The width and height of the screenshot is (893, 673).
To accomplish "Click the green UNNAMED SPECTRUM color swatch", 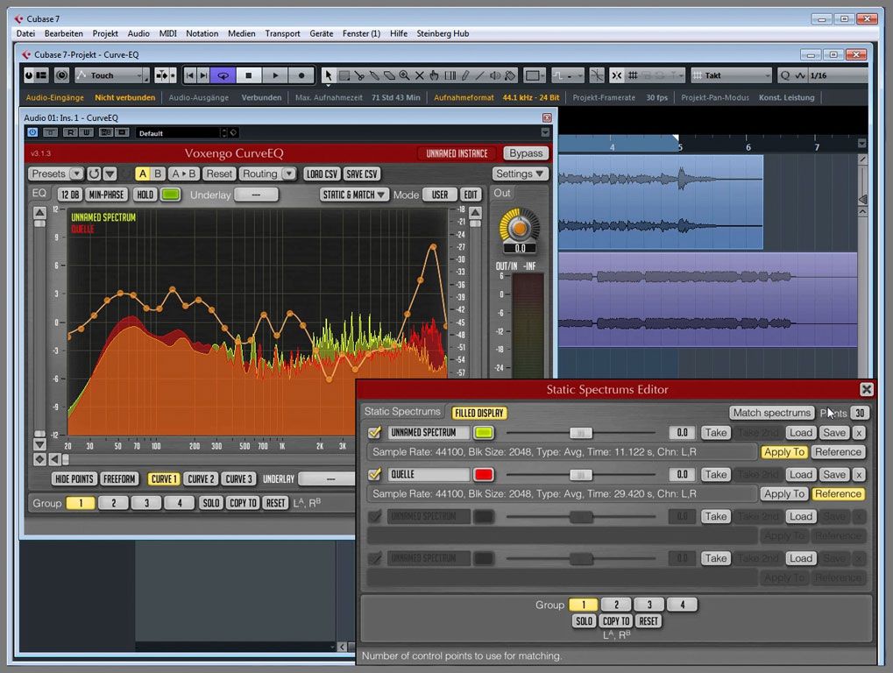I will (x=484, y=433).
